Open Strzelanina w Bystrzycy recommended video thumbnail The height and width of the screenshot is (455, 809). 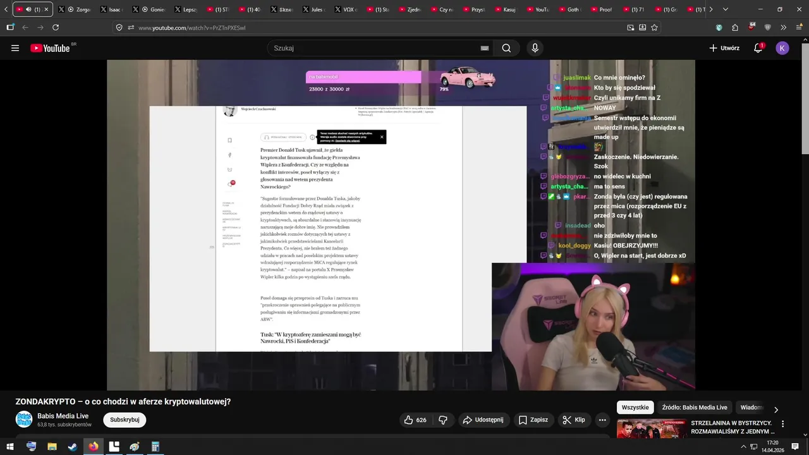[652, 428]
